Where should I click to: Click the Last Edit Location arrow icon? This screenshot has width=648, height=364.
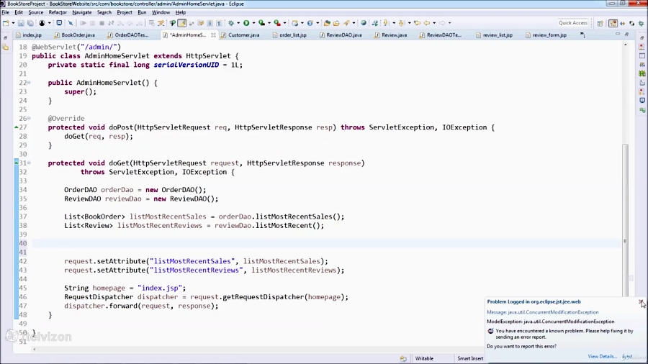click(418, 23)
